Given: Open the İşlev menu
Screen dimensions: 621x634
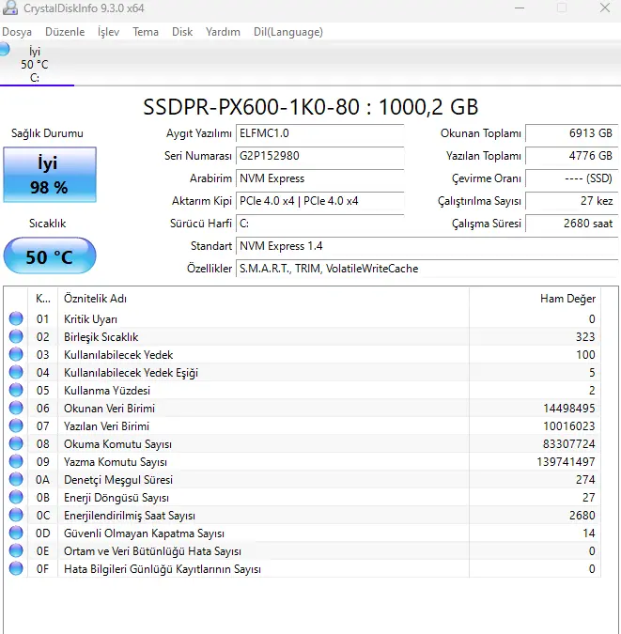Looking at the screenshot, I should click(108, 32).
